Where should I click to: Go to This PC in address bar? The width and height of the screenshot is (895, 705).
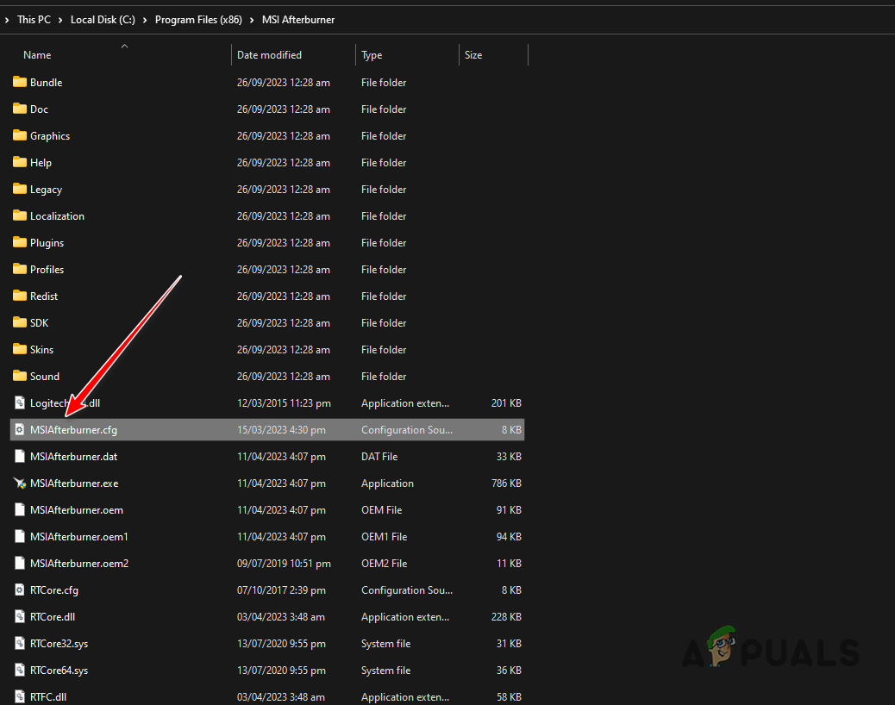coord(34,20)
